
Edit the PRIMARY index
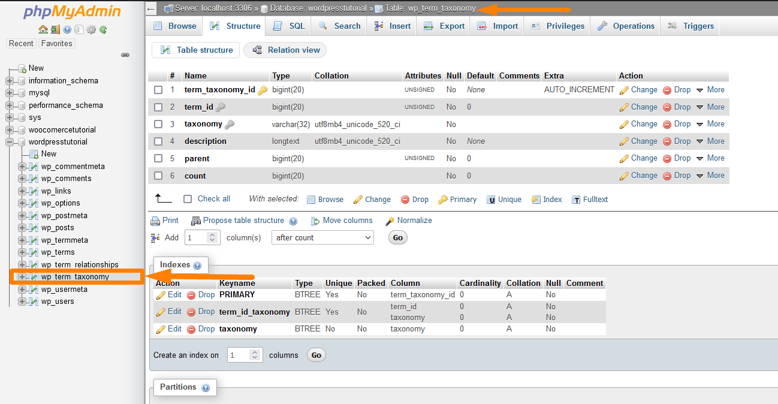[168, 295]
